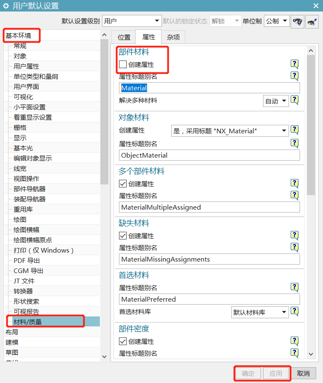
Task: Click MaterialPreferred input field
Action: click(209, 299)
